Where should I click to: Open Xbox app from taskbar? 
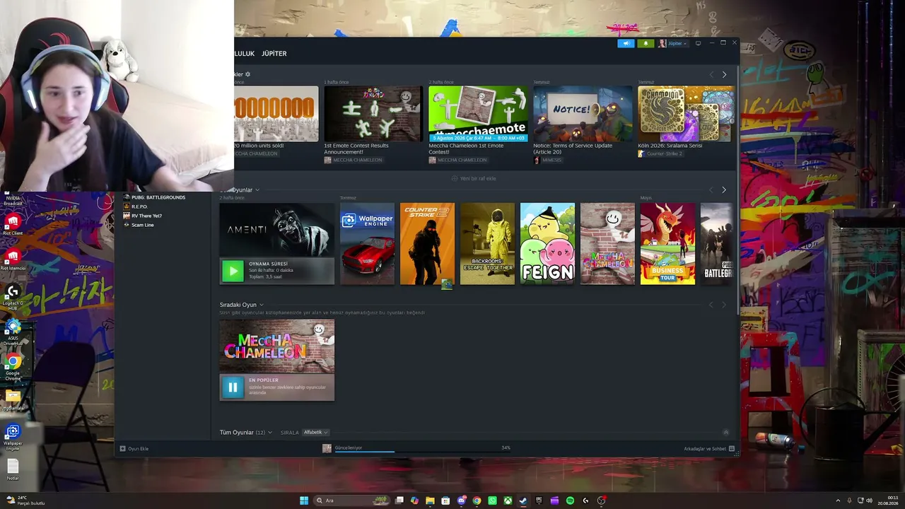click(x=508, y=501)
